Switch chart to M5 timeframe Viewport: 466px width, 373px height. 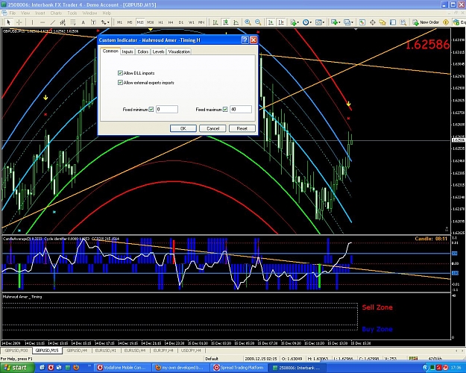(x=130, y=22)
